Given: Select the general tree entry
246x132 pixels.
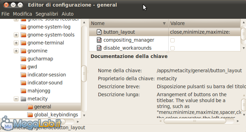Looking at the screenshot, I should coord(43,107).
